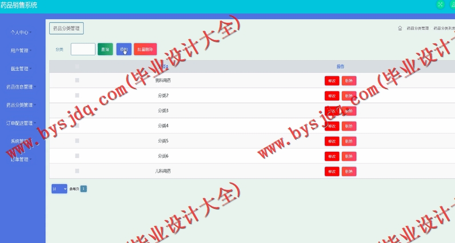Click 修改 in the 儿科用药 row

coord(332,172)
